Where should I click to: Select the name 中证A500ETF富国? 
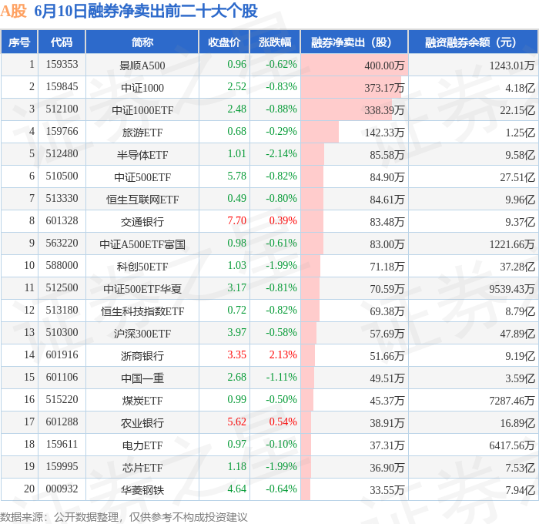coord(142,244)
